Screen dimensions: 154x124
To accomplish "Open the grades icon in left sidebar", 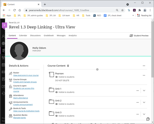I will pyautogui.click(x=3, y=79).
